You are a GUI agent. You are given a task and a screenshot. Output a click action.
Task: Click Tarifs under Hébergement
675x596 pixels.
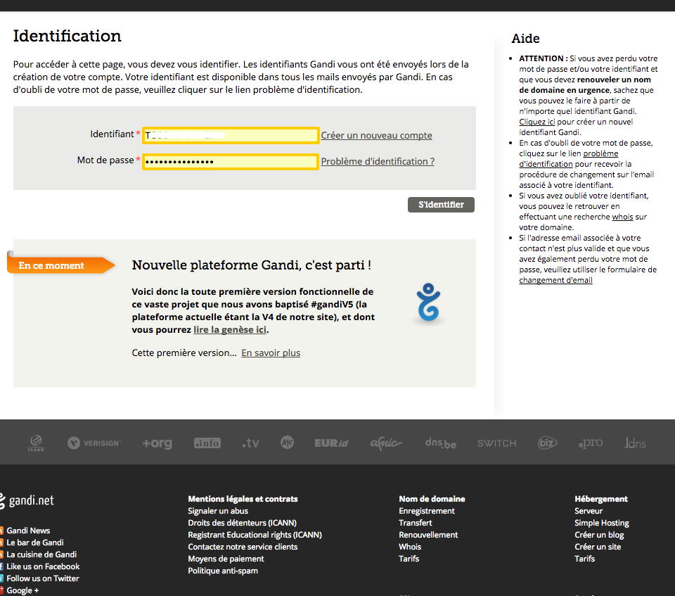(x=584, y=559)
